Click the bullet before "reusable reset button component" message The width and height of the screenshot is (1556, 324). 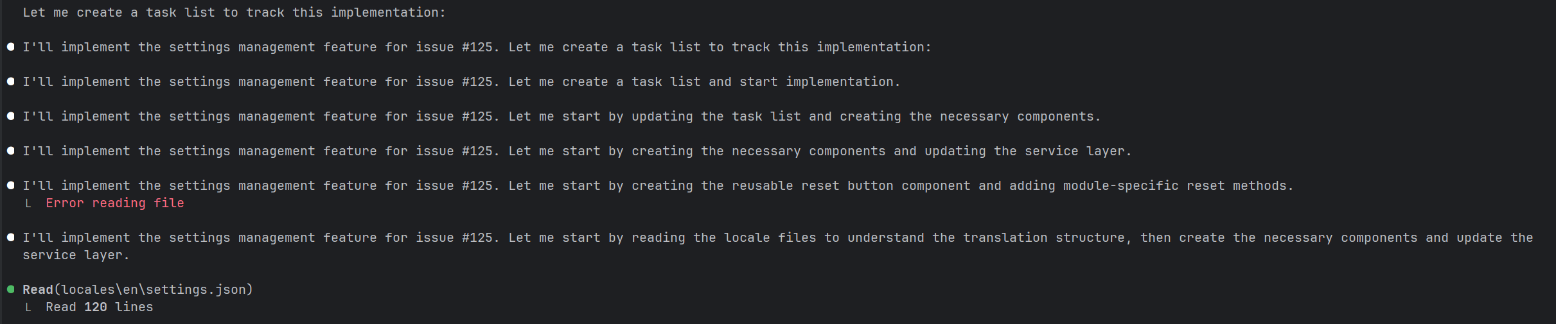click(x=10, y=185)
